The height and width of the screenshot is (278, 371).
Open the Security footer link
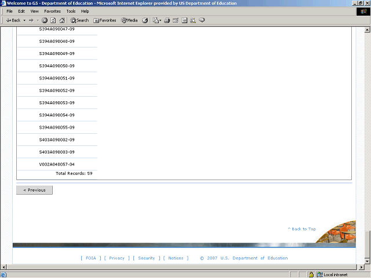tap(147, 258)
